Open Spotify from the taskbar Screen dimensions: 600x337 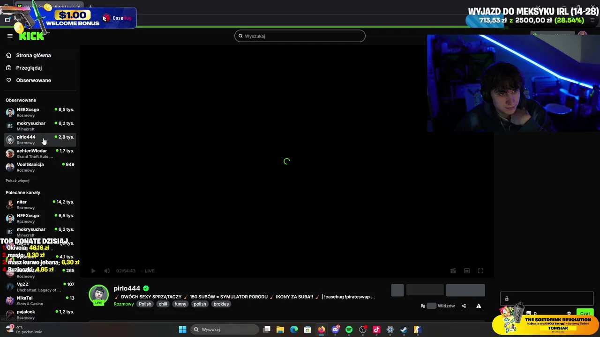349,330
